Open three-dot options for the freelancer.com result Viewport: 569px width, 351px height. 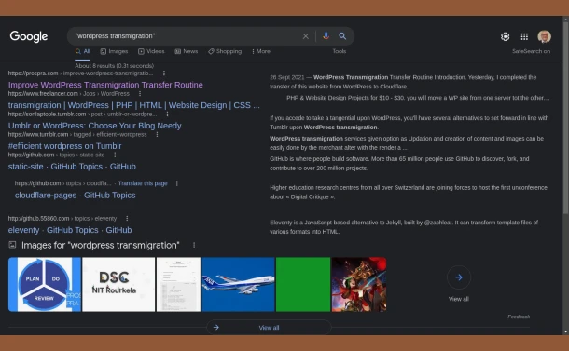coord(140,94)
